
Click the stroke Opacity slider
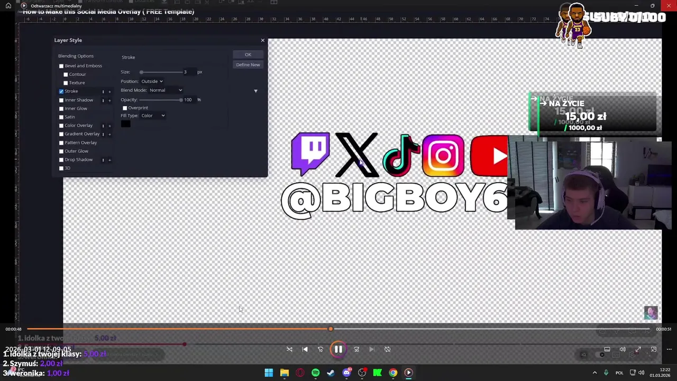[x=161, y=99]
